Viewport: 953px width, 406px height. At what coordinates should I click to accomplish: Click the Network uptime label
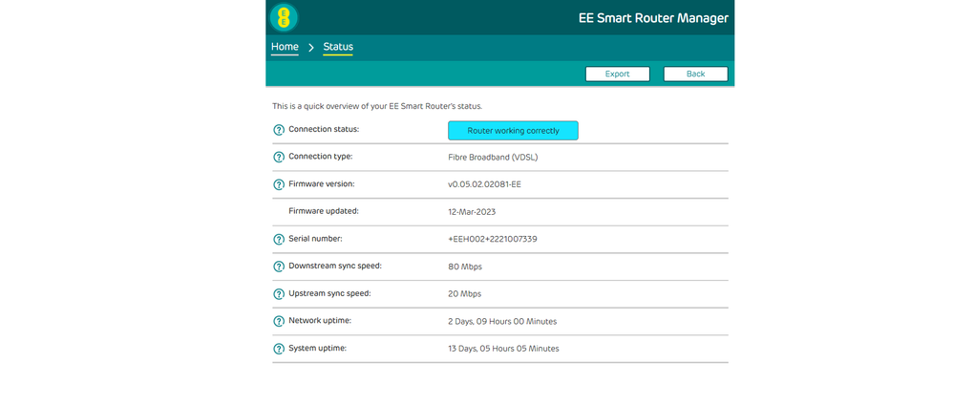[320, 321]
